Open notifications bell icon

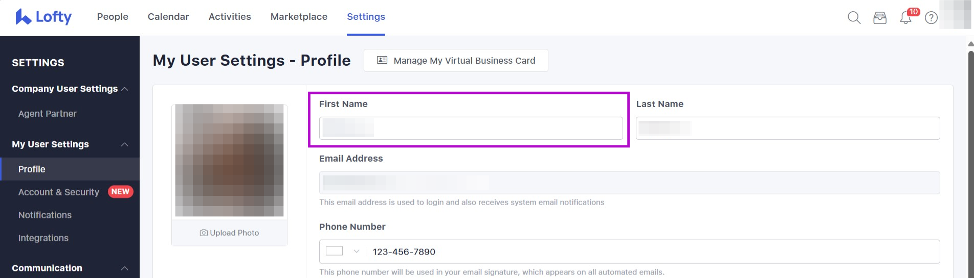click(905, 18)
